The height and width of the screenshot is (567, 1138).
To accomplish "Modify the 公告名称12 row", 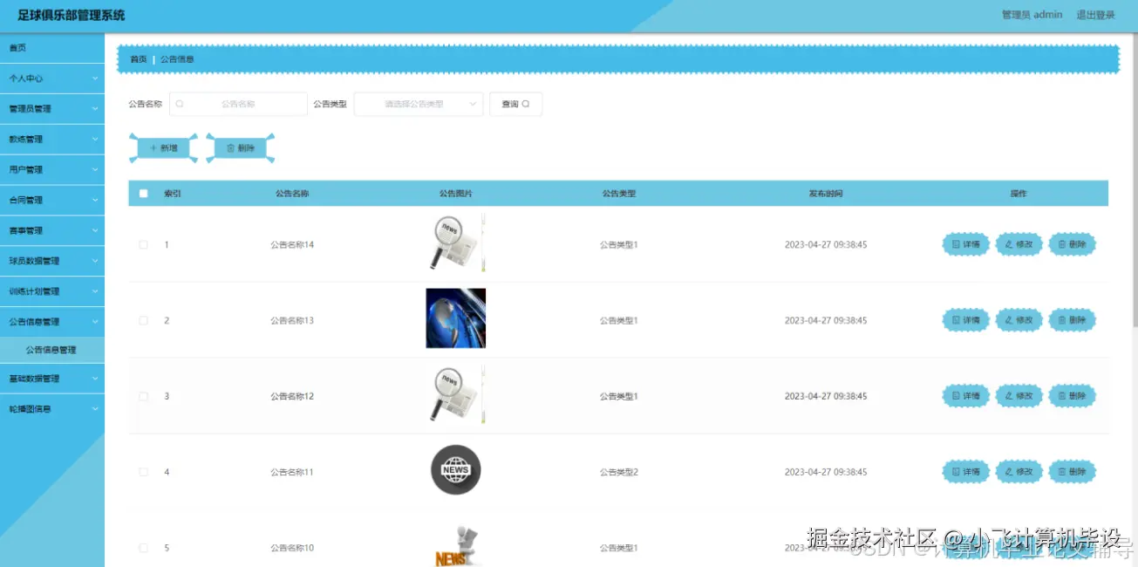I will (1019, 396).
